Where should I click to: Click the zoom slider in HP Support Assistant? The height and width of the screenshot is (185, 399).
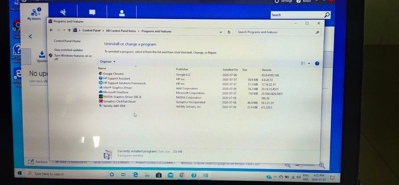[x=305, y=166]
